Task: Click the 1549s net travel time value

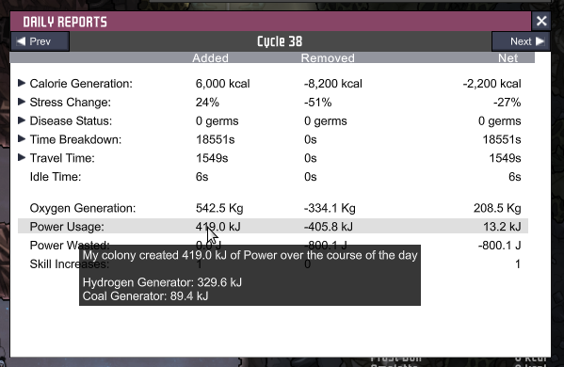Action: pos(505,158)
